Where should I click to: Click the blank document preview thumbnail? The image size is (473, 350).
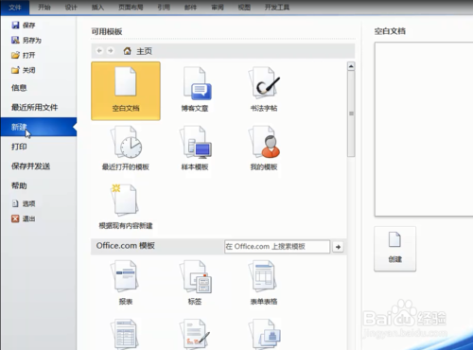pos(424,130)
